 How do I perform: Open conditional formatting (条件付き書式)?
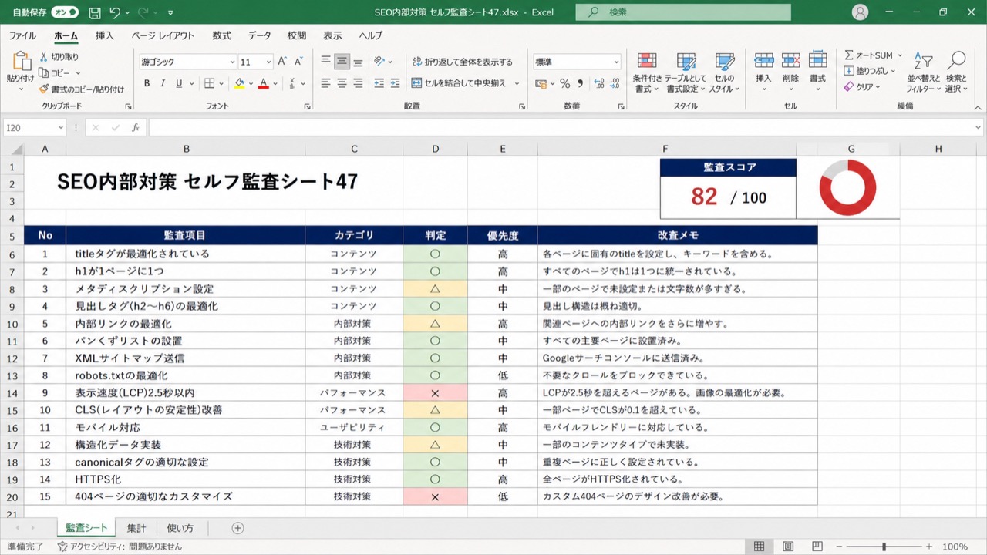tap(647, 73)
